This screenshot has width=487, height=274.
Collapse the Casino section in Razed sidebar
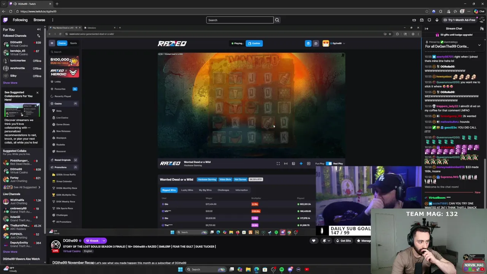75,104
